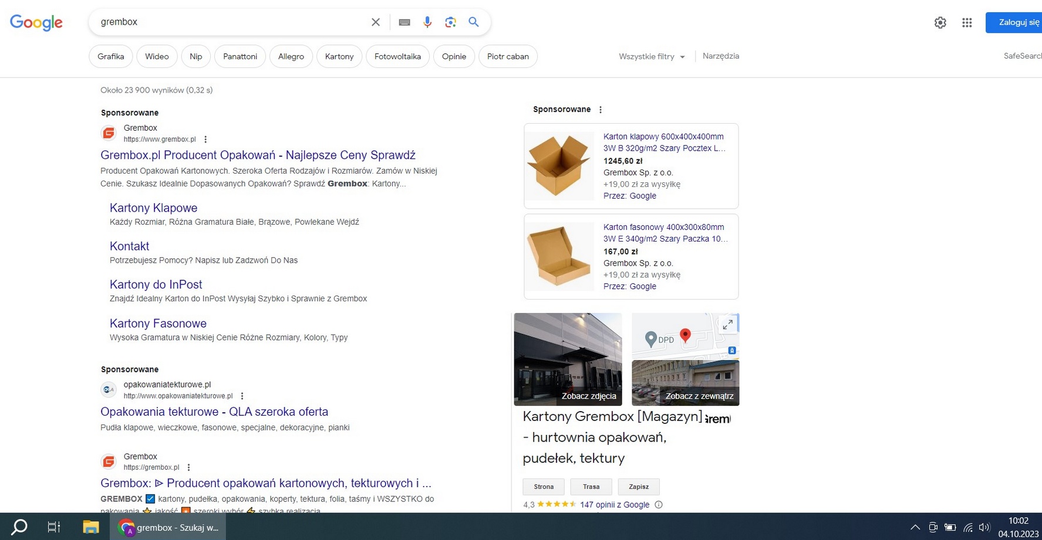Open Zobacz z zewnątrz street view
The height and width of the screenshot is (540, 1042).
(685, 383)
